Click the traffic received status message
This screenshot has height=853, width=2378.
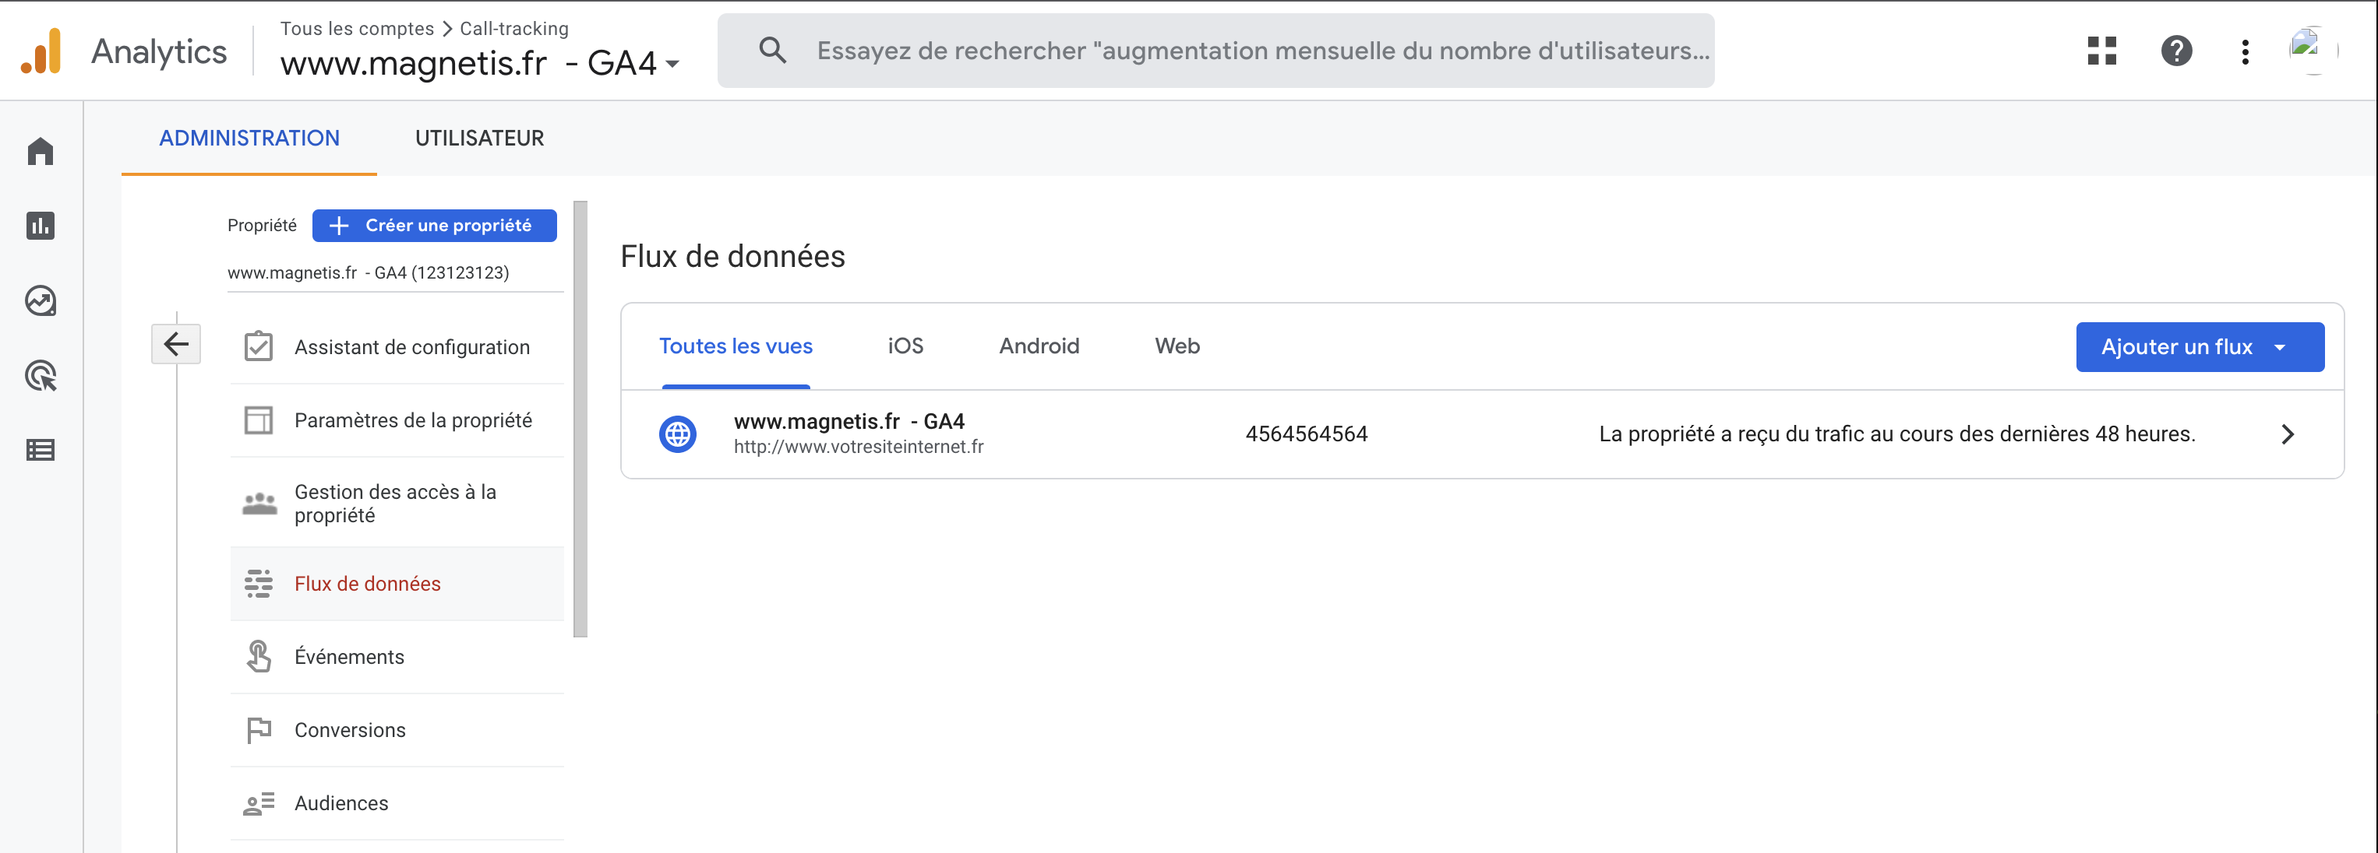coord(1897,434)
